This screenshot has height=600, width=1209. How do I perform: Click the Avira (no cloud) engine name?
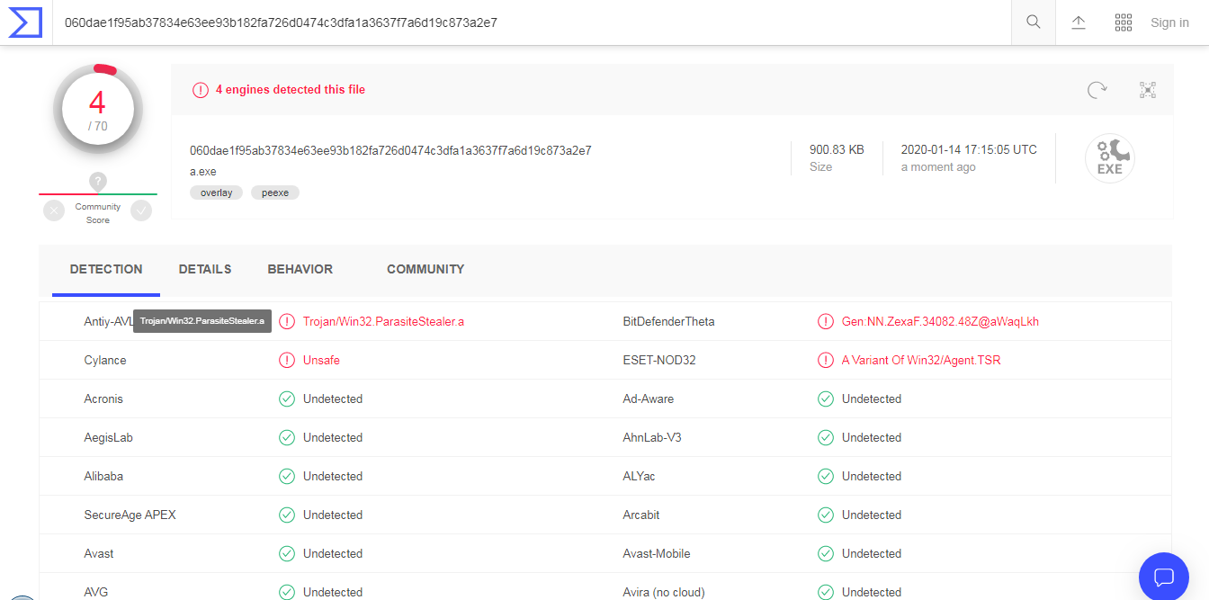[664, 592]
